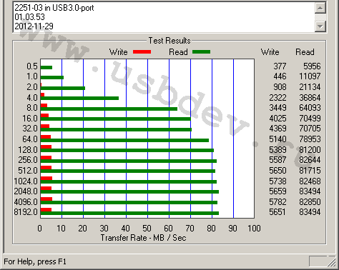Click the description box scroll up arrow
The width and height of the screenshot is (339, 270).
(x=320, y=8)
